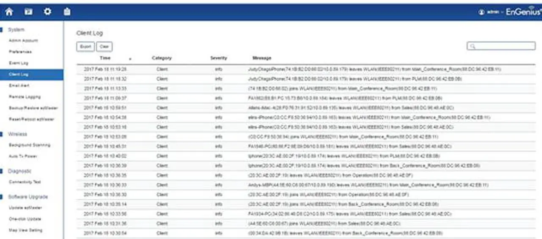Image resolution: width=542 pixels, height=239 pixels.
Task: Open Preferences in the sidebar
Action: [20, 52]
